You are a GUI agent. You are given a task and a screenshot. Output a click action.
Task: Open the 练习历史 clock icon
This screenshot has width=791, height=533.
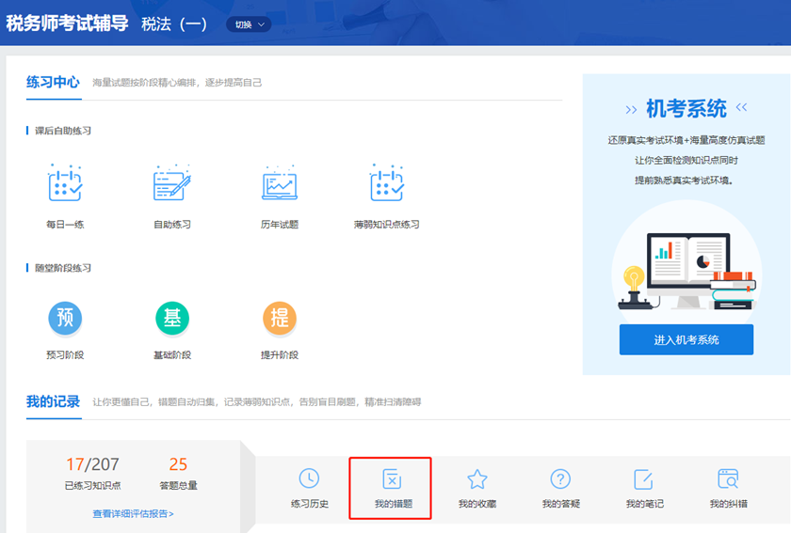(309, 478)
